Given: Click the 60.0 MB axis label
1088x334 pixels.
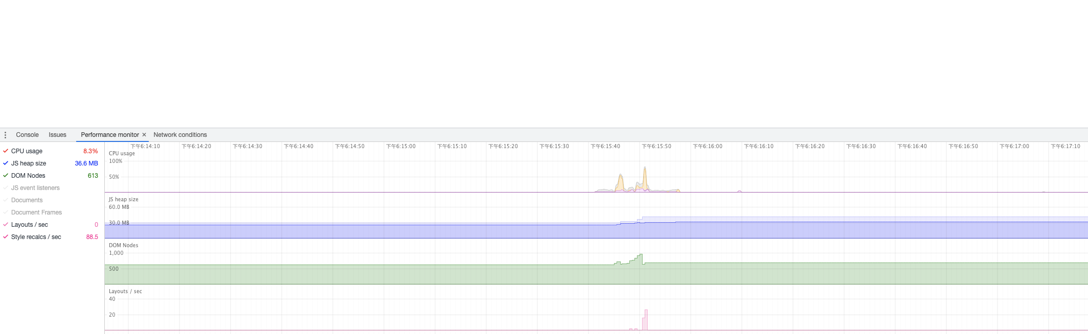Looking at the screenshot, I should 119,207.
